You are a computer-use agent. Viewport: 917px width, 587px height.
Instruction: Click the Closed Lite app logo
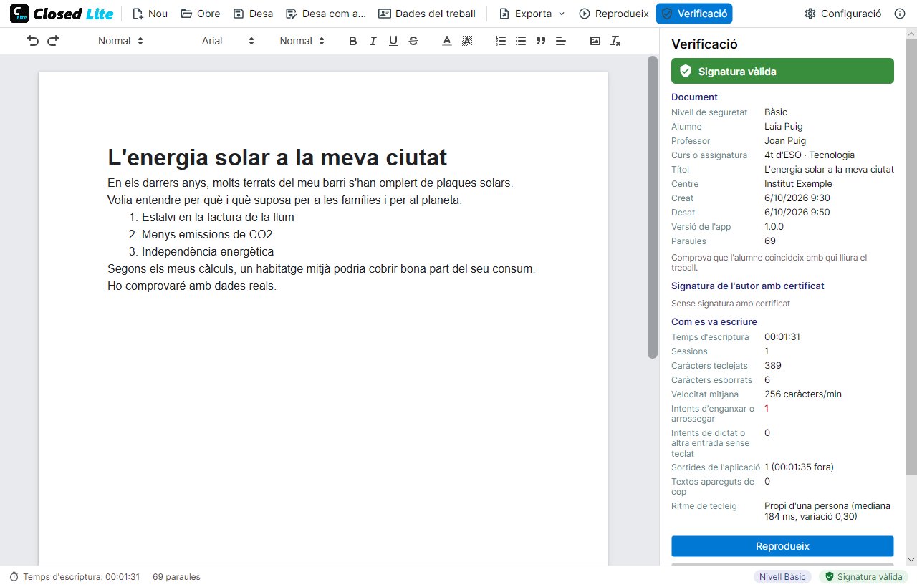(x=62, y=14)
